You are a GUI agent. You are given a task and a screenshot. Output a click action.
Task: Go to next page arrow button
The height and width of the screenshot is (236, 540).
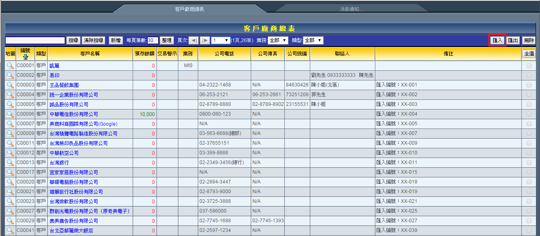(205, 40)
